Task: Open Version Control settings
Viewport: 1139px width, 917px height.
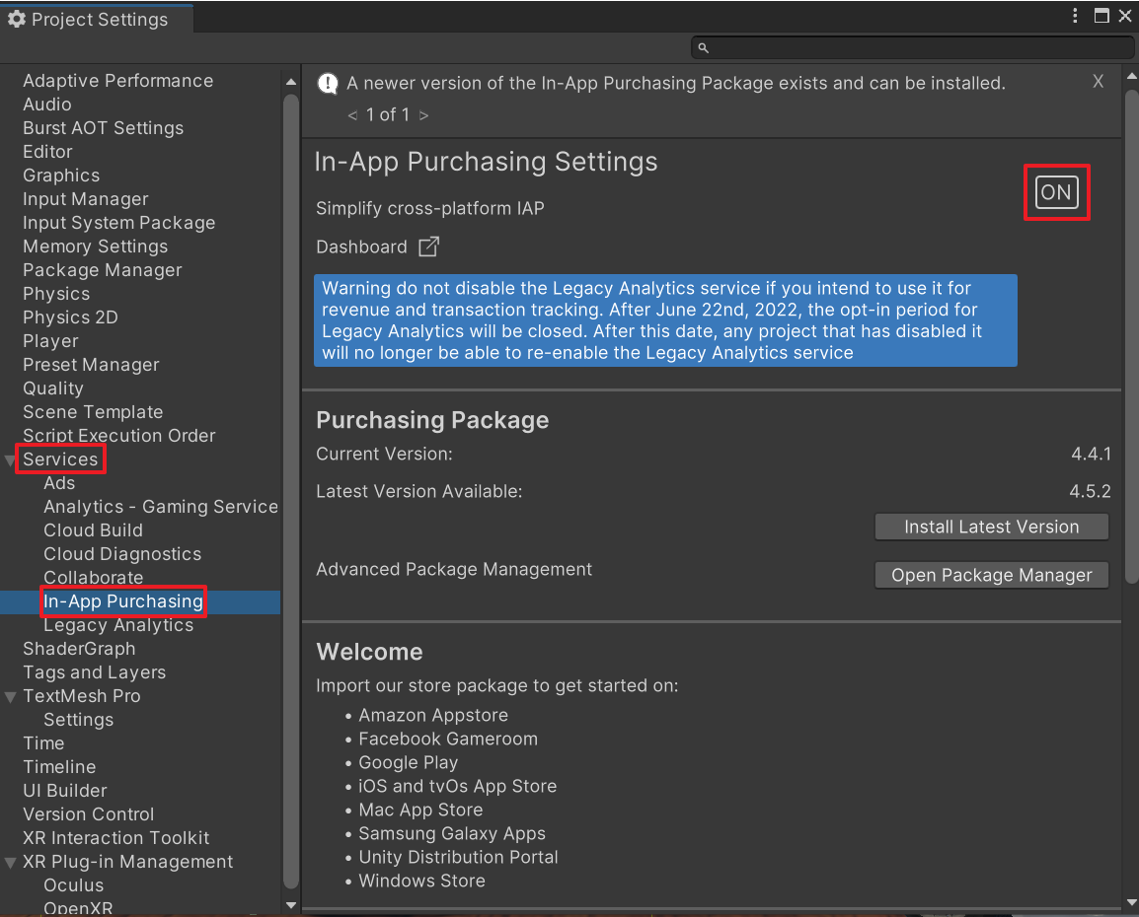Action: coord(89,814)
